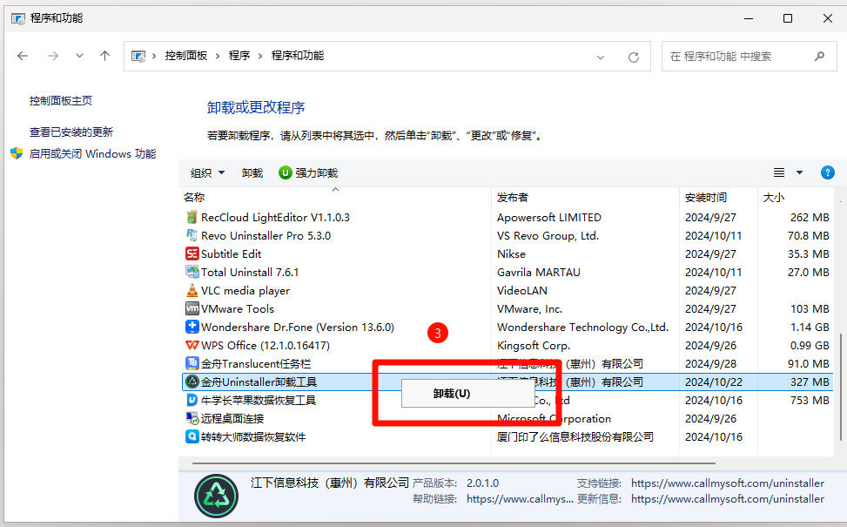Click the 753 MB size cell
847x527 pixels.
(x=810, y=400)
